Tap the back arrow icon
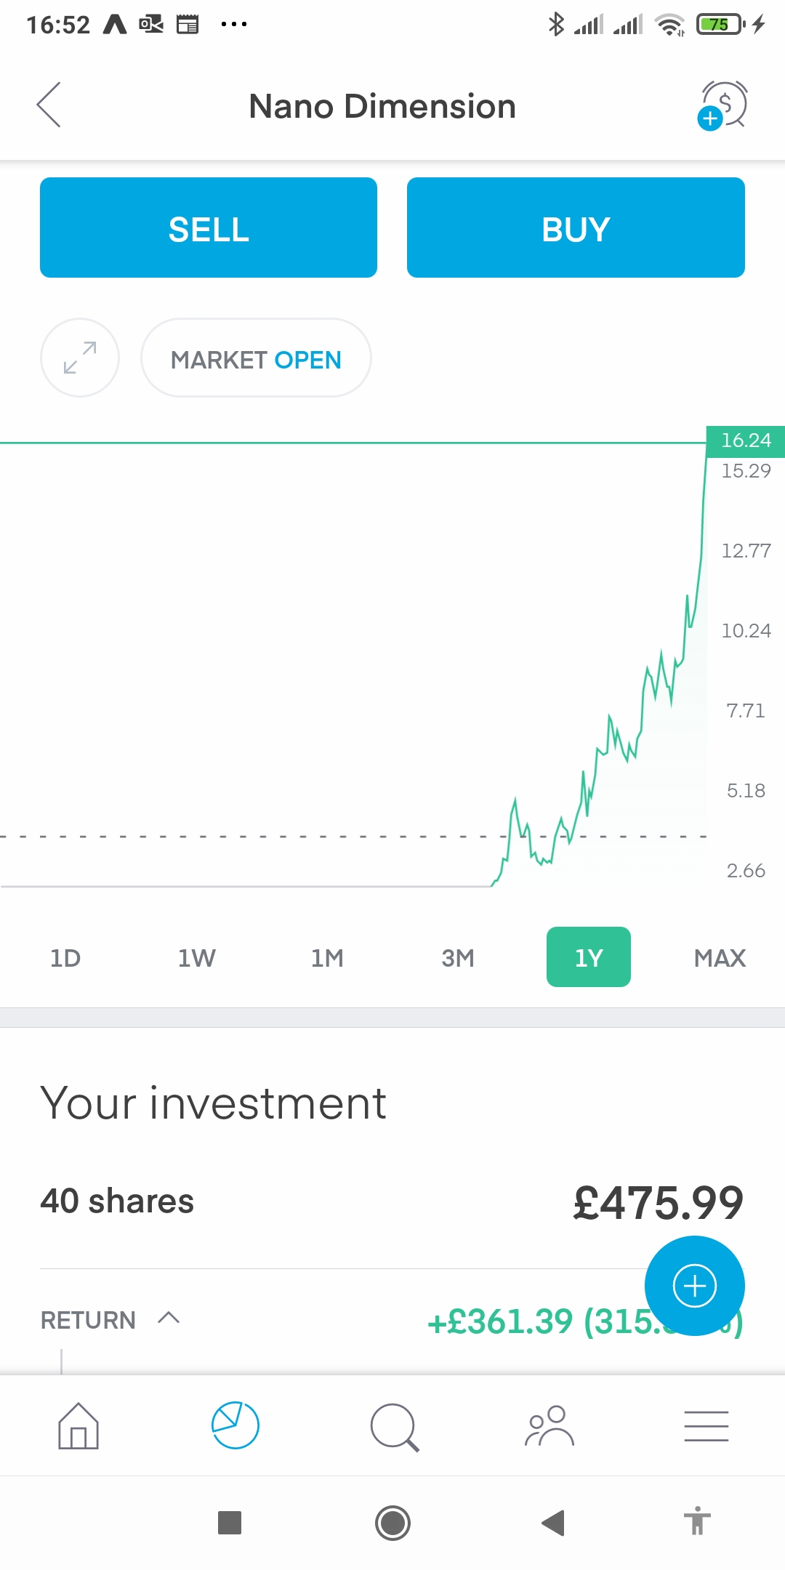Screen dimensions: 785x1570 pyautogui.click(x=49, y=105)
